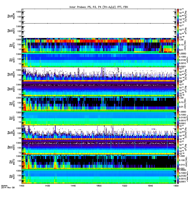Click the thd fbk scm1 spectrogram panel

99,118
